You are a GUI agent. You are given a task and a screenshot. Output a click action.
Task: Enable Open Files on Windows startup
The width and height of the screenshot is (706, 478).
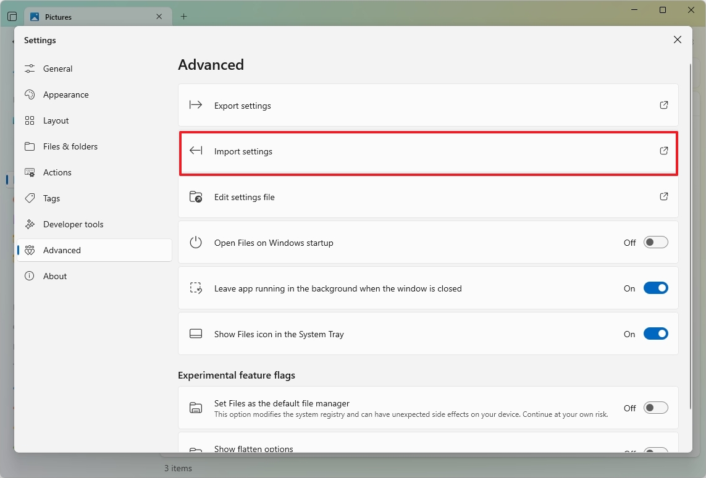[x=655, y=242]
